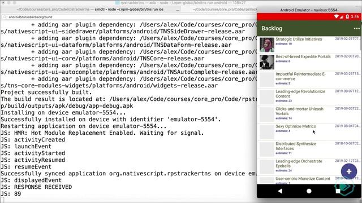Open 'Sexy Optimize Metrics' backlog item

309,132
